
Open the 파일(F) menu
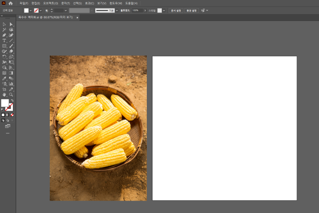(24, 3)
